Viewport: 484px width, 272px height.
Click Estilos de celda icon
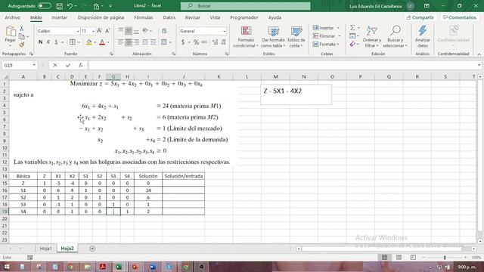point(296,37)
